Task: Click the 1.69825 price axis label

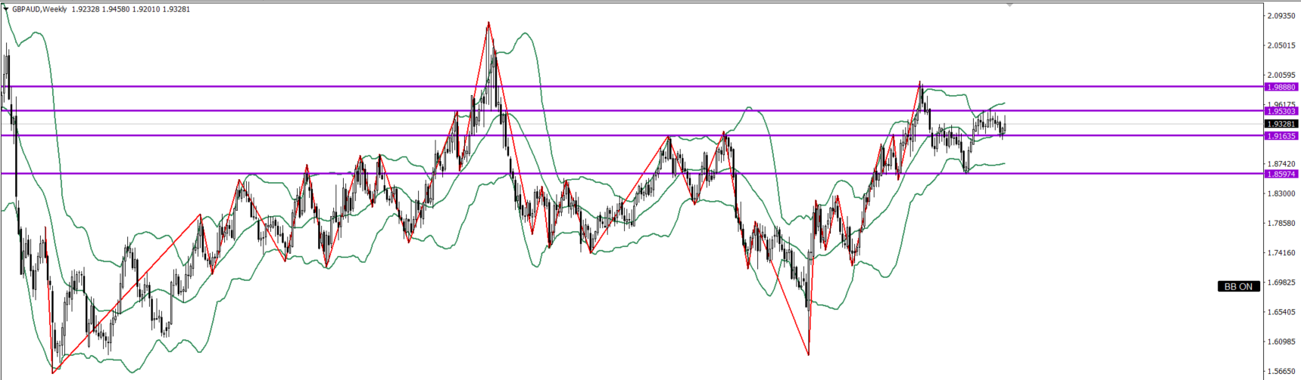Action: tap(1281, 283)
